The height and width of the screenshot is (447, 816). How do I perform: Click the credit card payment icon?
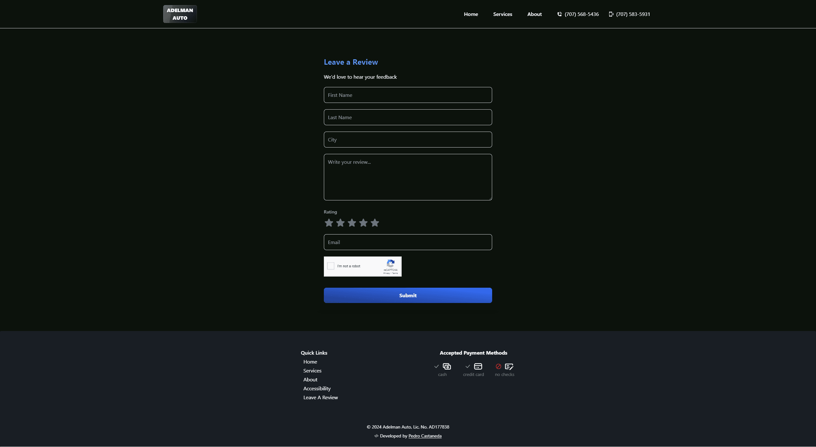click(478, 366)
